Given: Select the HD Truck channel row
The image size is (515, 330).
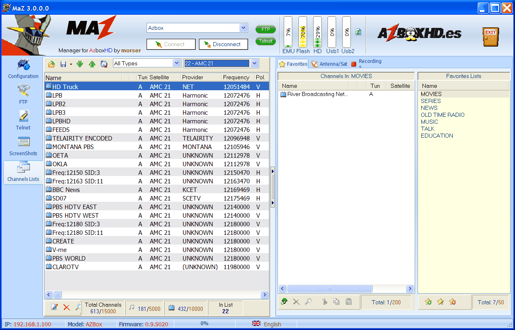Looking at the screenshot, I should pos(157,87).
